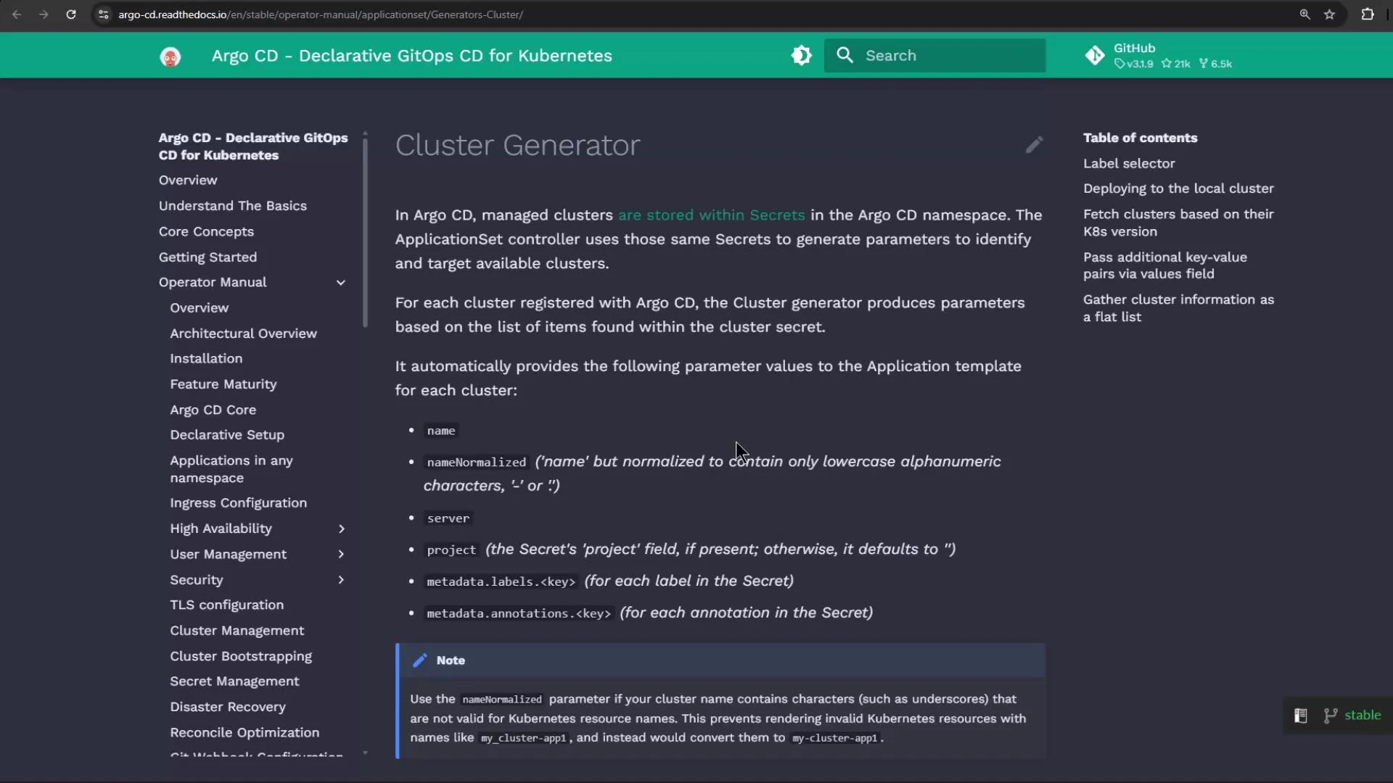Open Architectural Overview page
Image resolution: width=1393 pixels, height=783 pixels.
tap(243, 333)
